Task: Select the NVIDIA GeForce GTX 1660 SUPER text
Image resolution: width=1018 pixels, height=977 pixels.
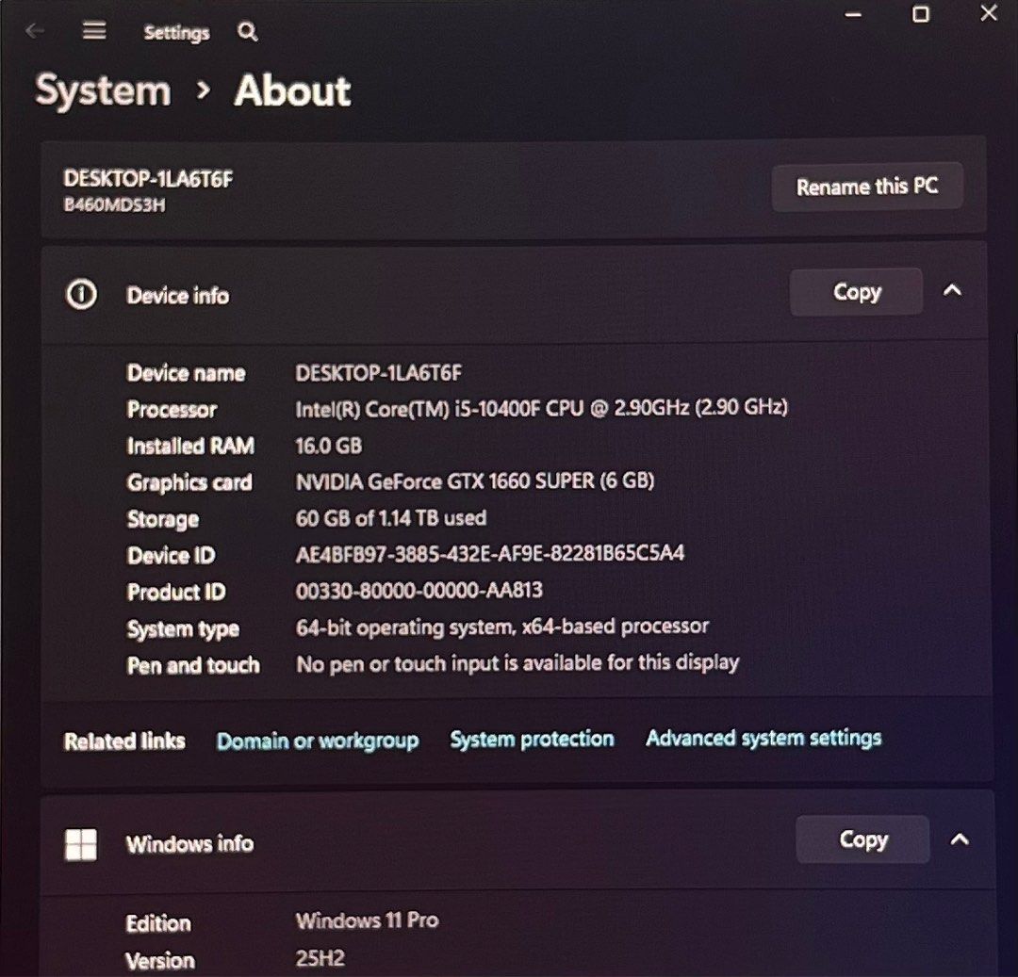Action: (x=474, y=481)
